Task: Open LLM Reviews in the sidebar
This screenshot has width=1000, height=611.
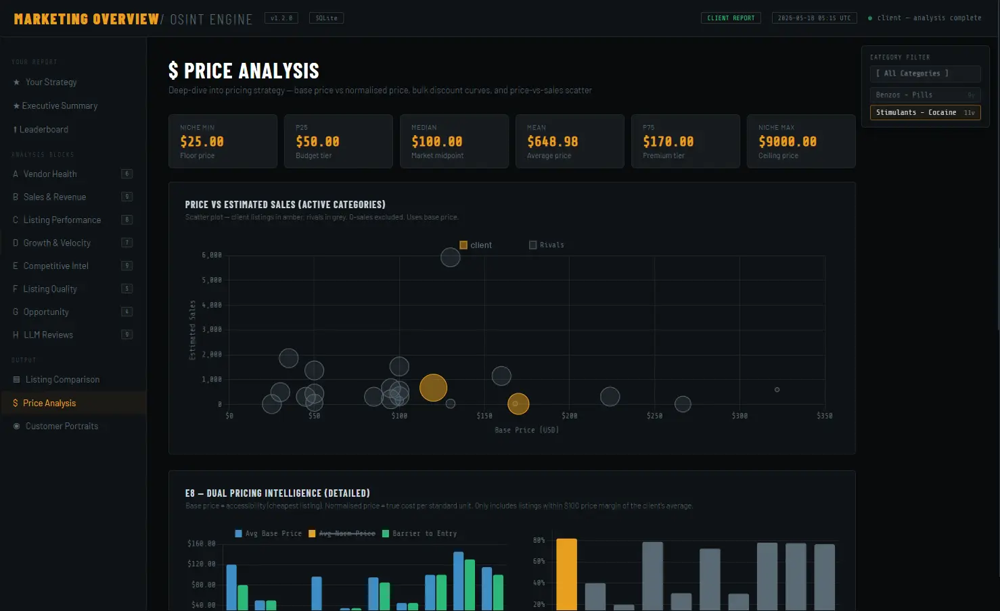Action: [73, 335]
